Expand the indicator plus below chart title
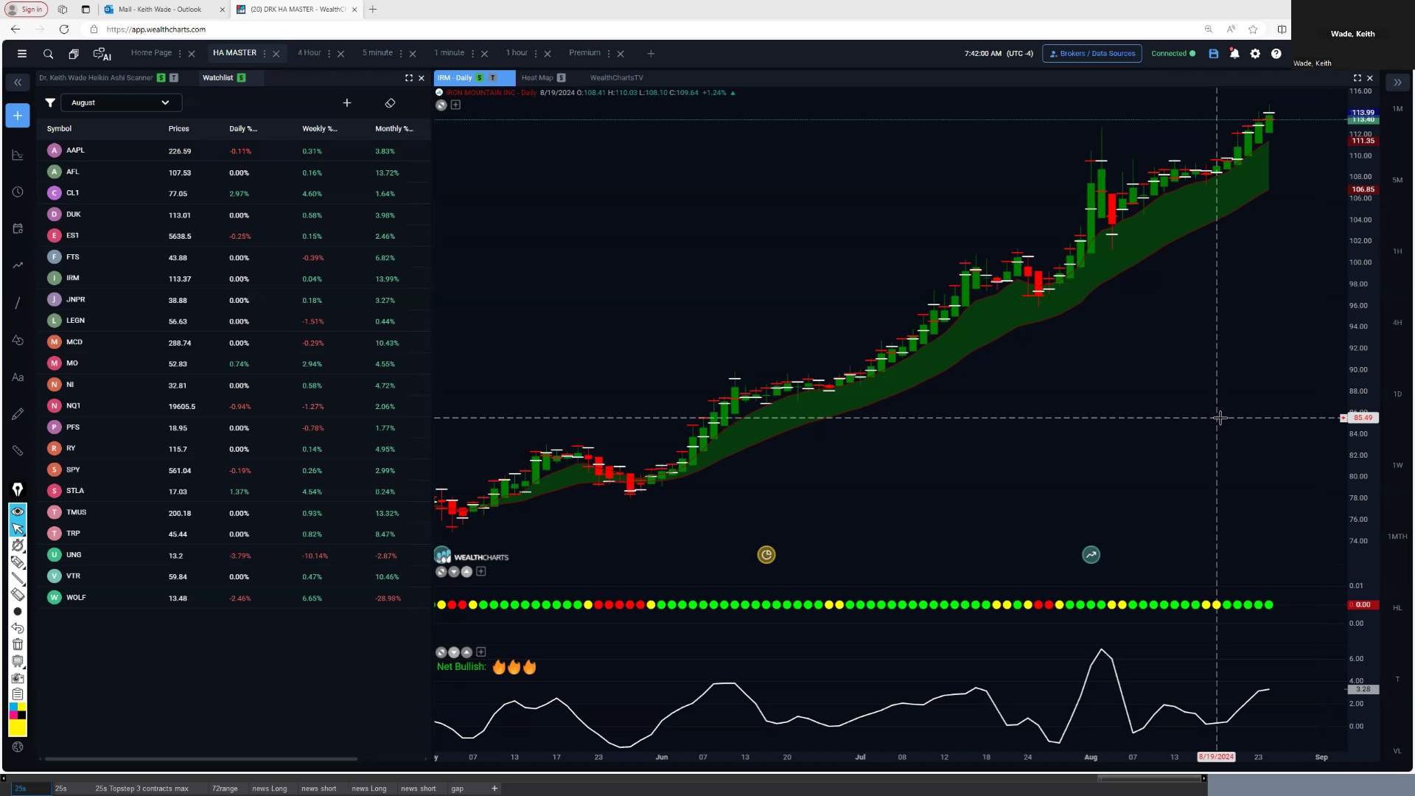This screenshot has width=1415, height=796. [455, 105]
